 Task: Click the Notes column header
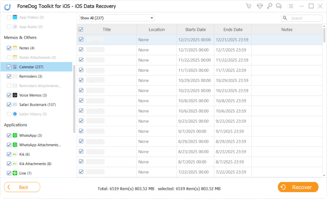tap(287, 29)
